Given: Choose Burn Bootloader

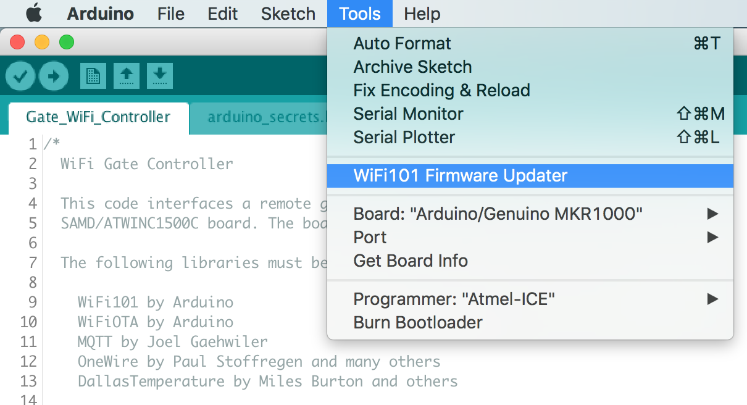Looking at the screenshot, I should 530,322.
